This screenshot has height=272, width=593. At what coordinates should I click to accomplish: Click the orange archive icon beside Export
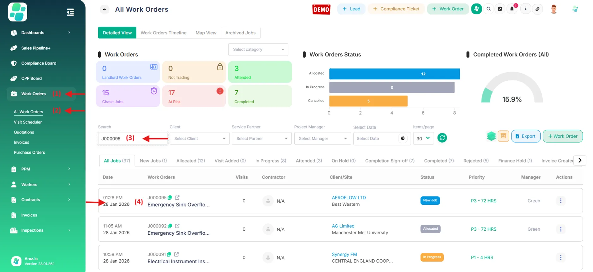coord(503,136)
